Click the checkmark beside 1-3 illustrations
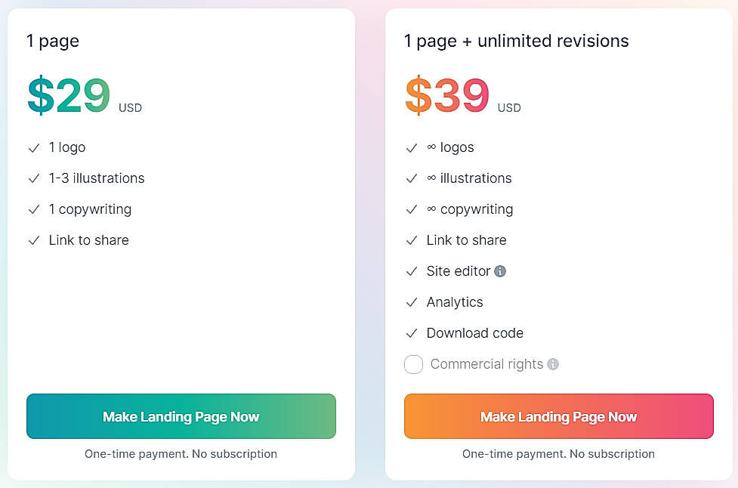The width and height of the screenshot is (738, 488). click(34, 178)
